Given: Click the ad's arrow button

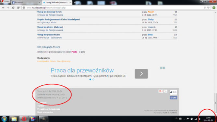Looking at the screenshot, I should click(141, 74).
